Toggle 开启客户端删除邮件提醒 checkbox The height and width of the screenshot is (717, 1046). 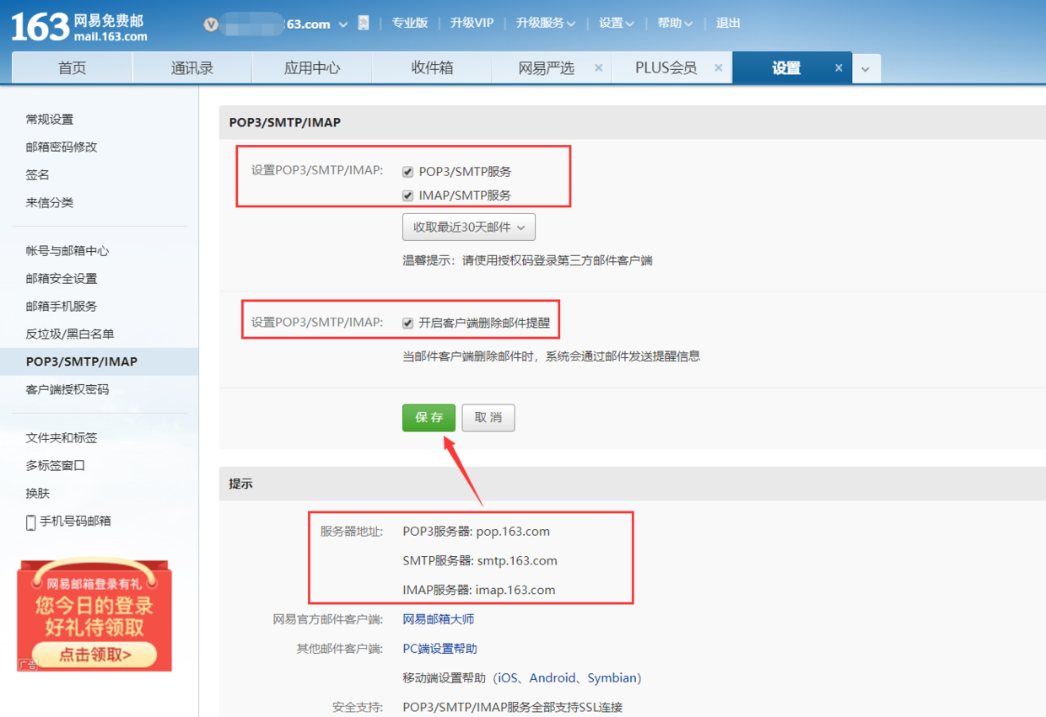tap(408, 324)
